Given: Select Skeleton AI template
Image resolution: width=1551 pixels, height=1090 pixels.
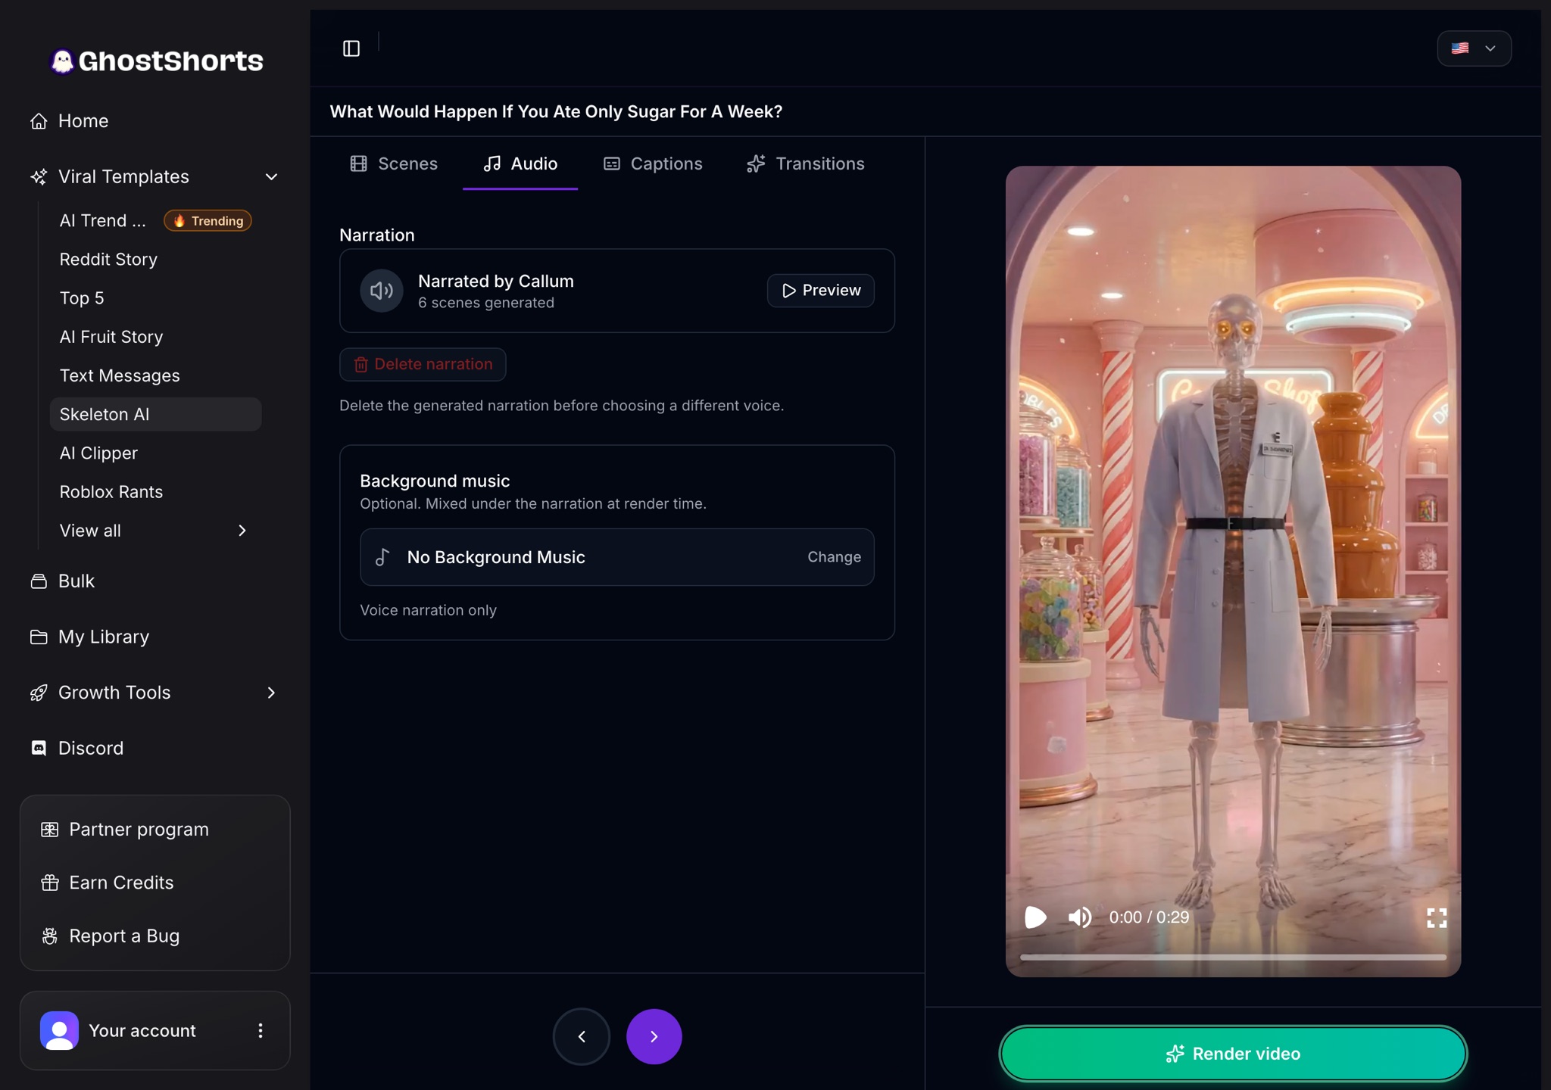Looking at the screenshot, I should pos(155,414).
